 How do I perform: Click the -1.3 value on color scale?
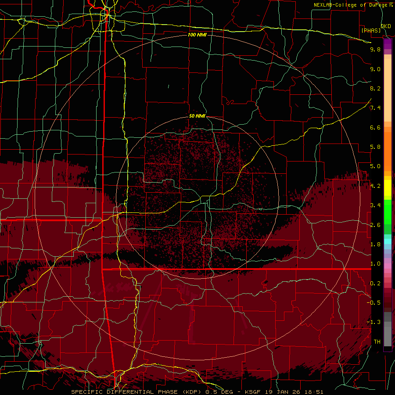point(373,322)
